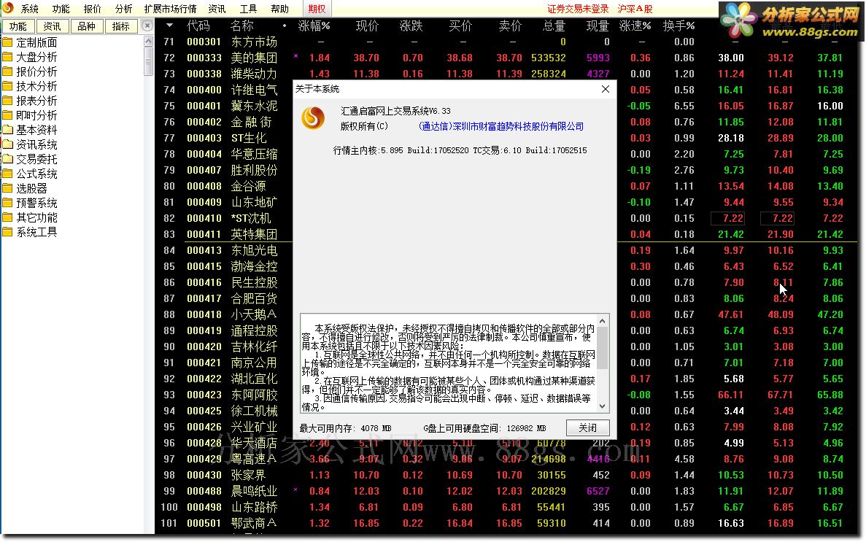
Task: Sort by 换手% column header
Action: pyautogui.click(x=679, y=26)
